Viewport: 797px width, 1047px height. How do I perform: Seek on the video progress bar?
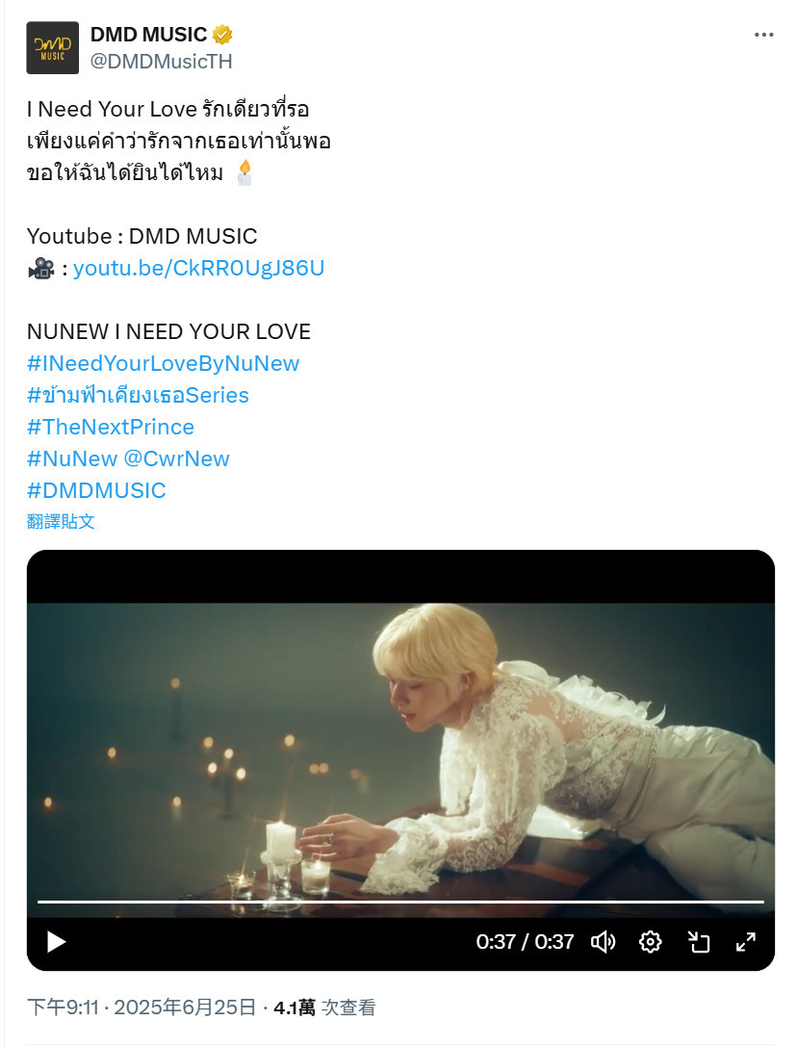point(400,902)
